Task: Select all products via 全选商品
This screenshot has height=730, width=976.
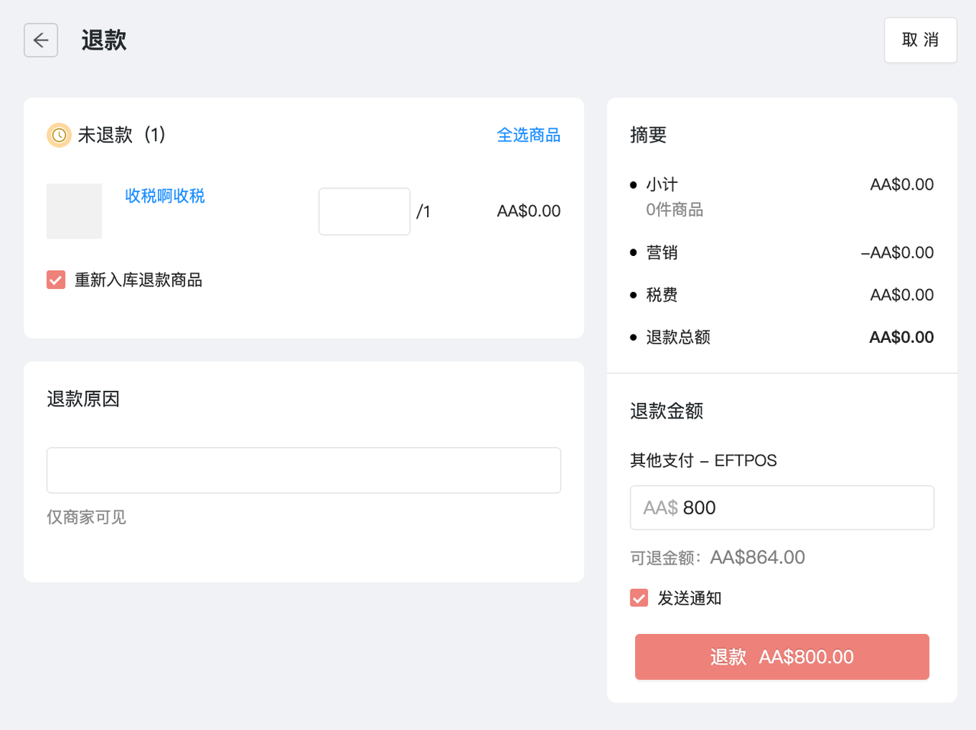Action: click(x=528, y=135)
